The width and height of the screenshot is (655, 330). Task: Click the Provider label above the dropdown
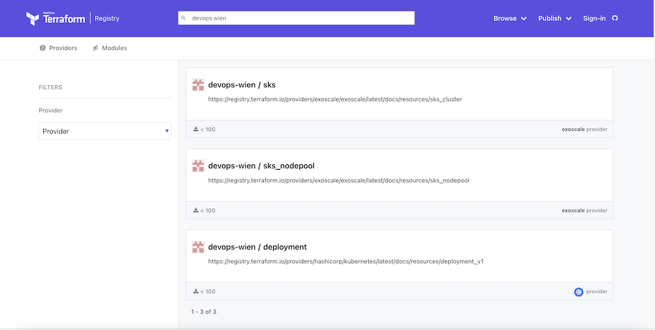(x=50, y=110)
